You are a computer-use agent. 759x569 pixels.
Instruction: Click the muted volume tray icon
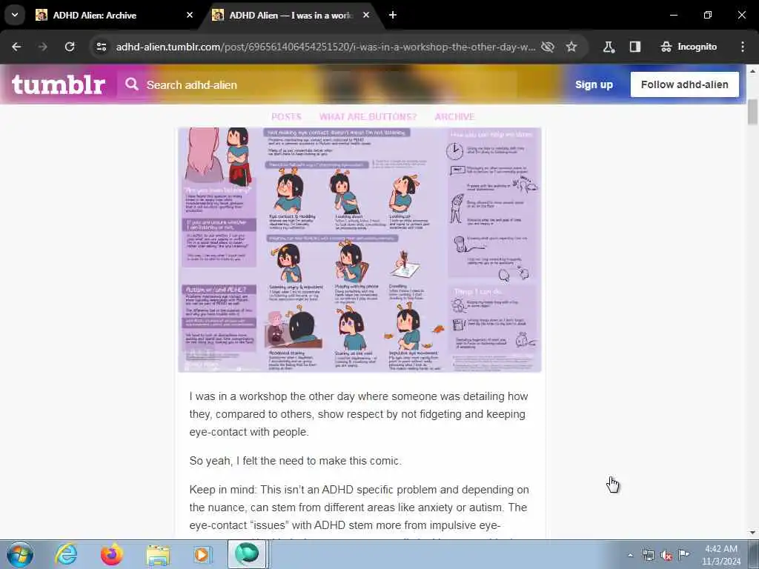[x=666, y=555]
